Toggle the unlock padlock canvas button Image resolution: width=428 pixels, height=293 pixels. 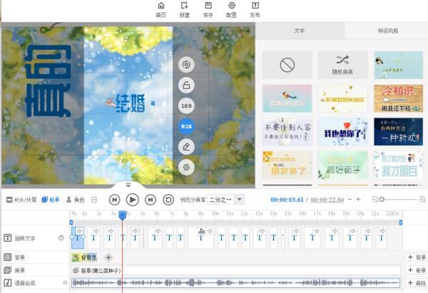[x=186, y=85]
